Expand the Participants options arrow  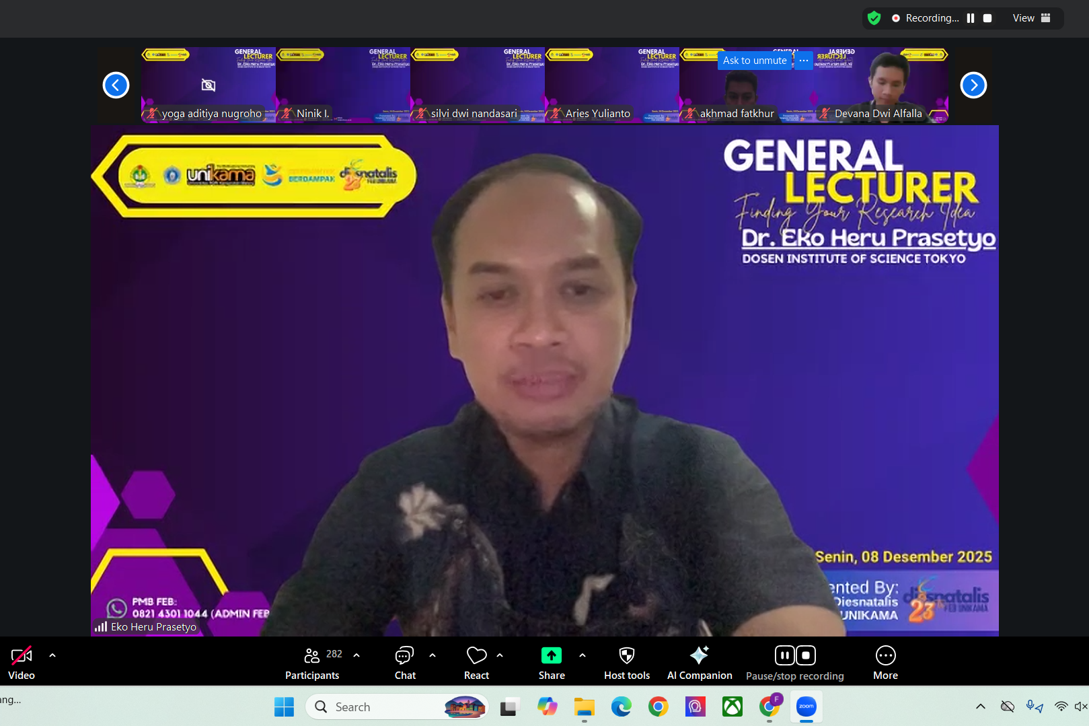pos(356,655)
